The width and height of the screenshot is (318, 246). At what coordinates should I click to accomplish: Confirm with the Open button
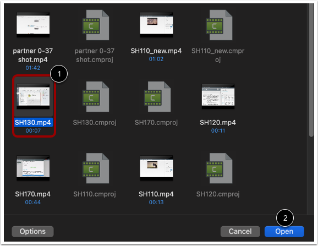pyautogui.click(x=284, y=231)
